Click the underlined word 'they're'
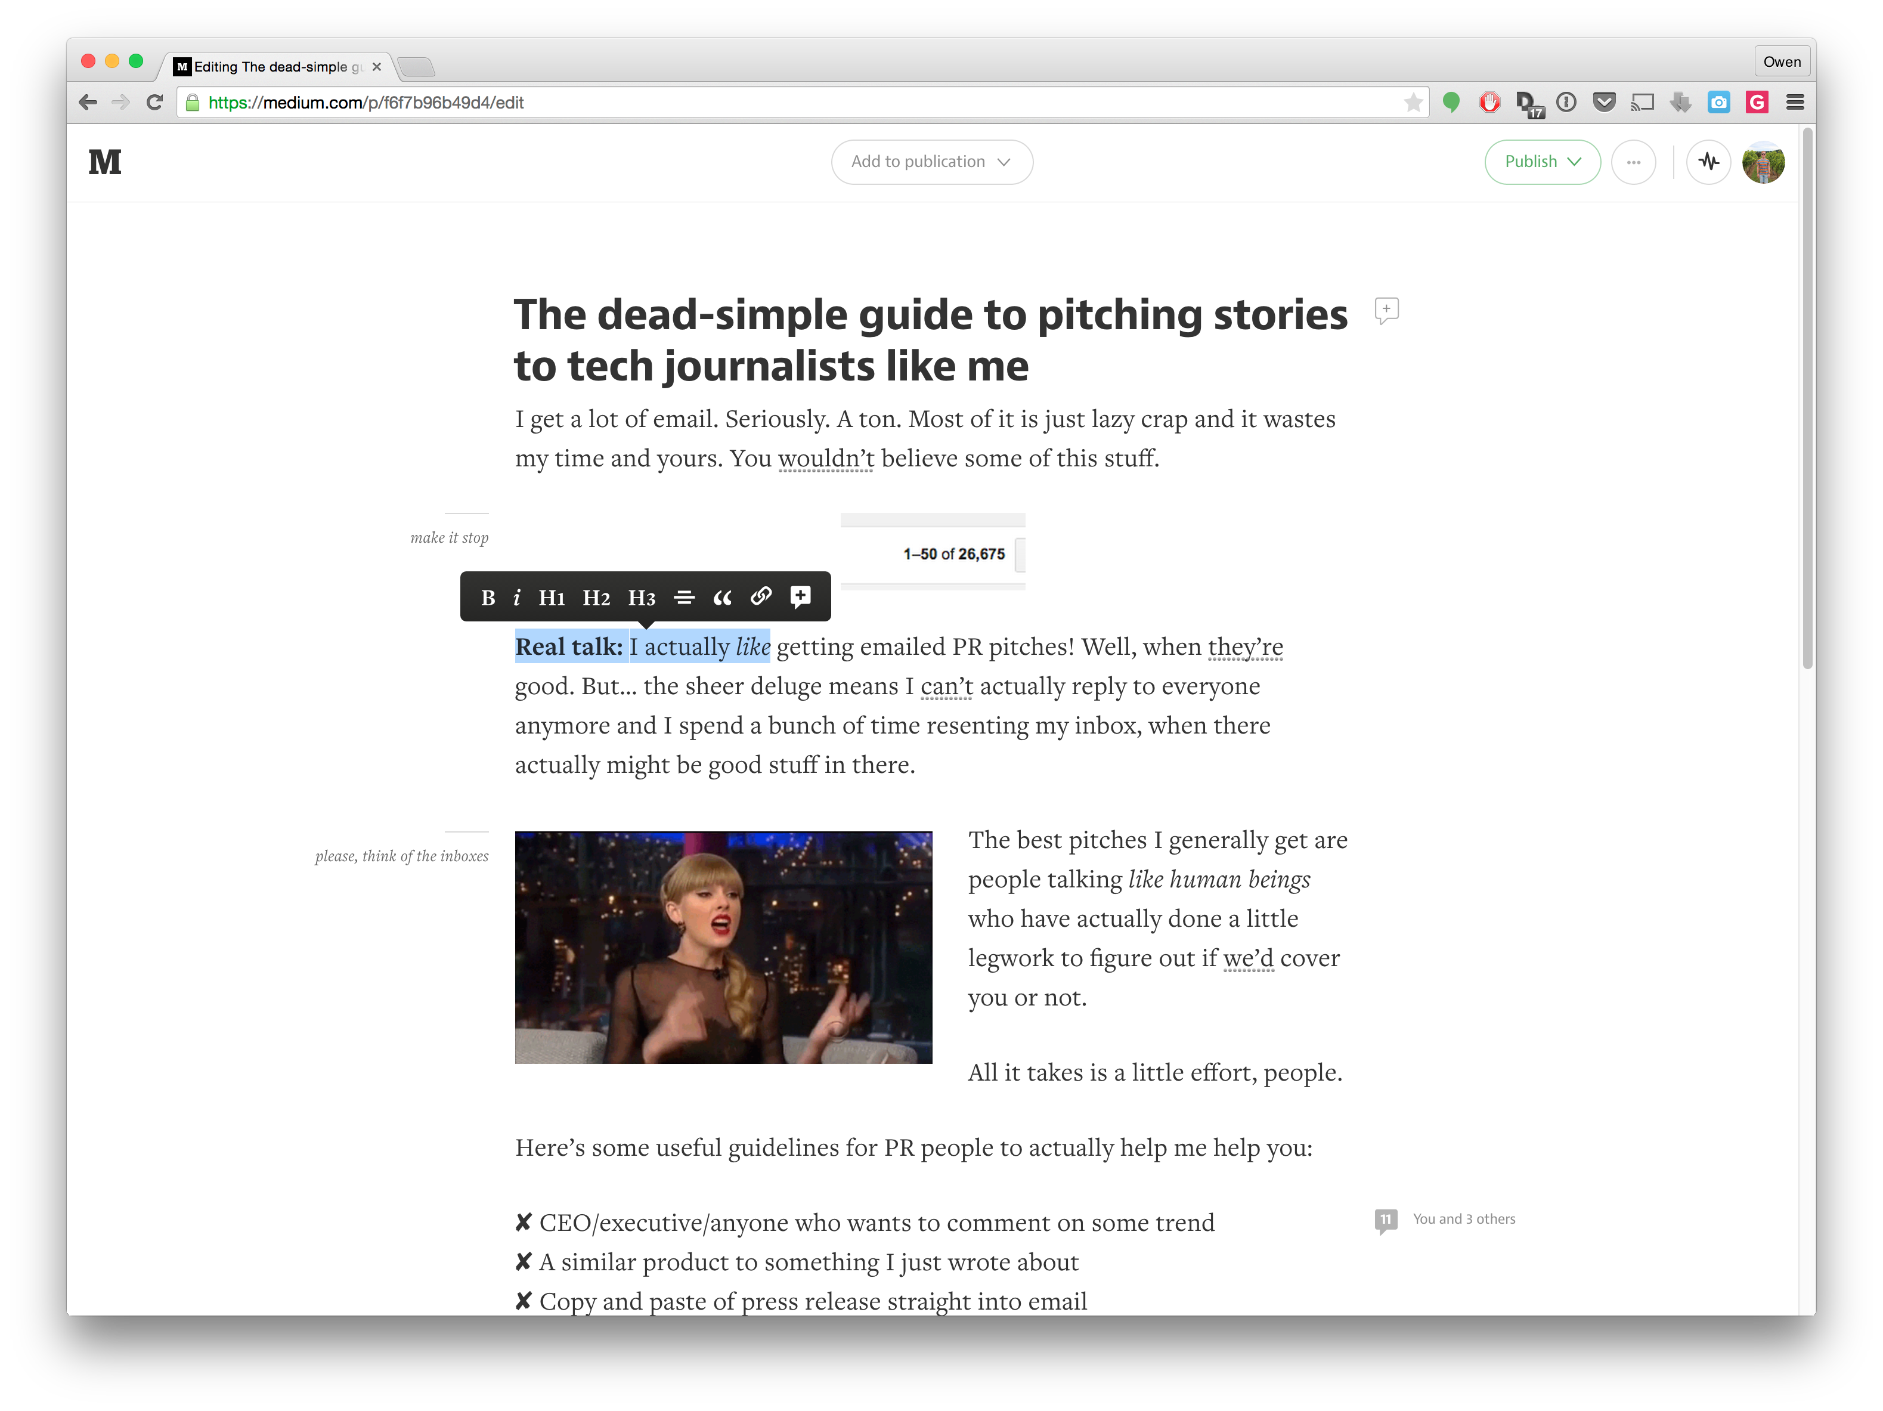1883x1411 pixels. tap(1246, 647)
